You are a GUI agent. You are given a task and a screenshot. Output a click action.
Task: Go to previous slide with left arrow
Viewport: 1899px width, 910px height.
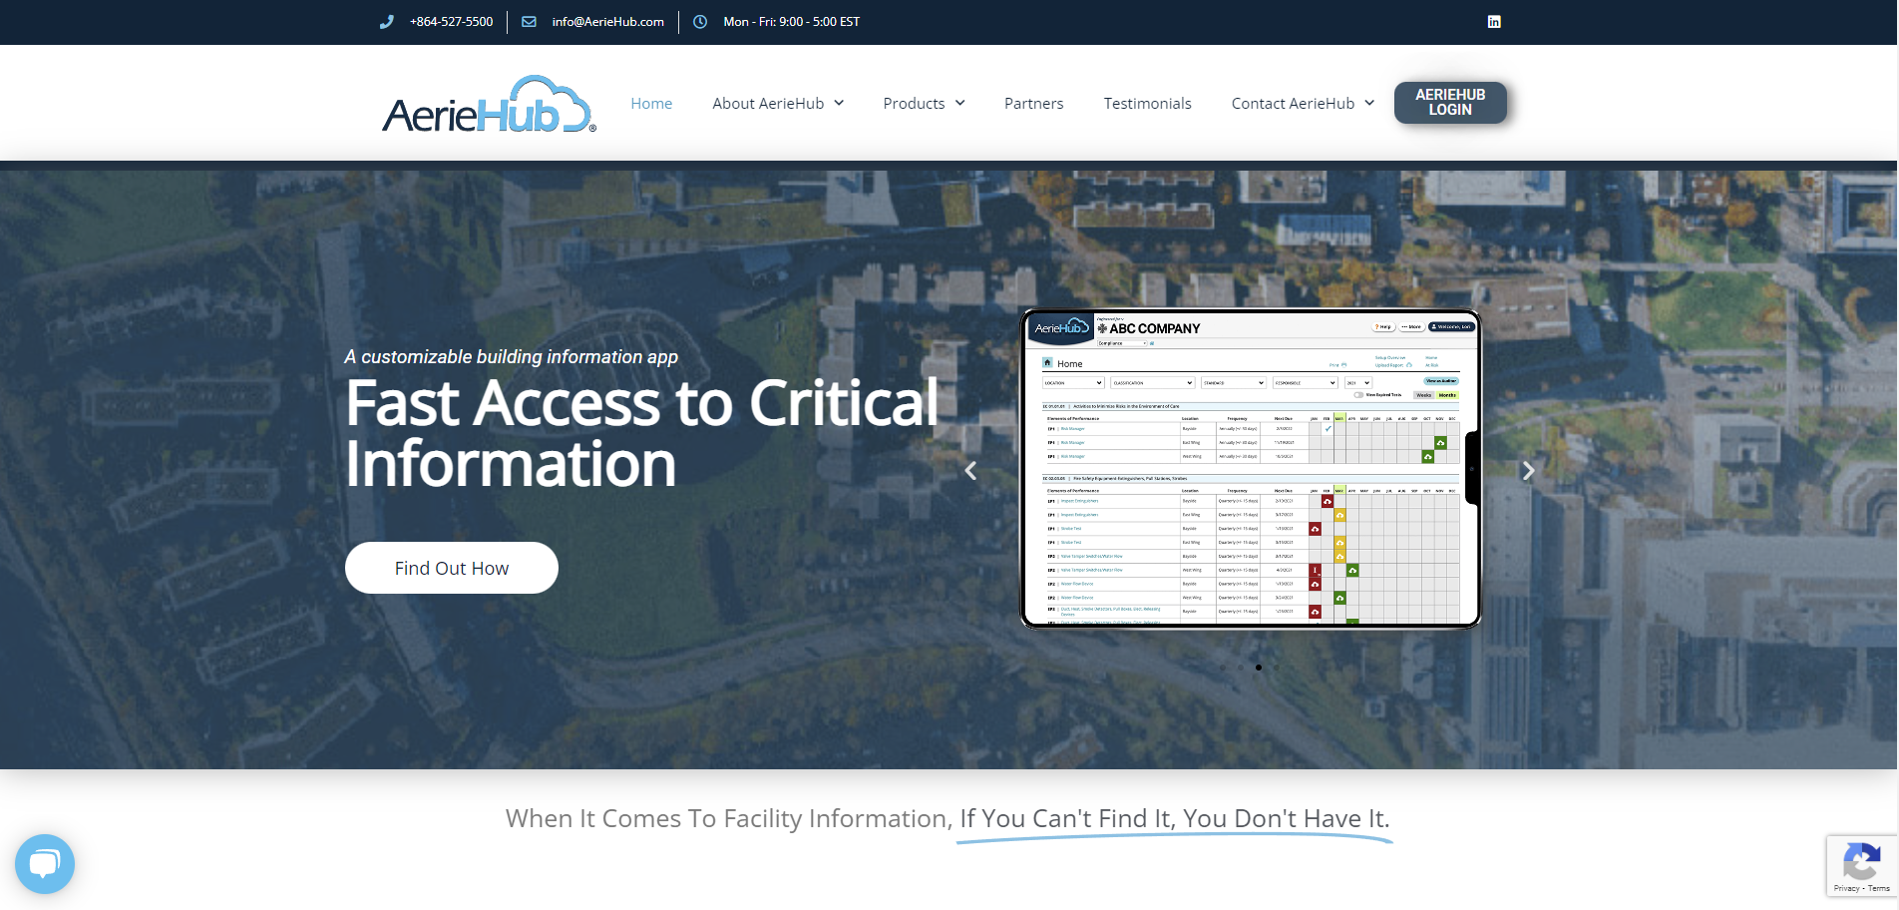coord(970,471)
